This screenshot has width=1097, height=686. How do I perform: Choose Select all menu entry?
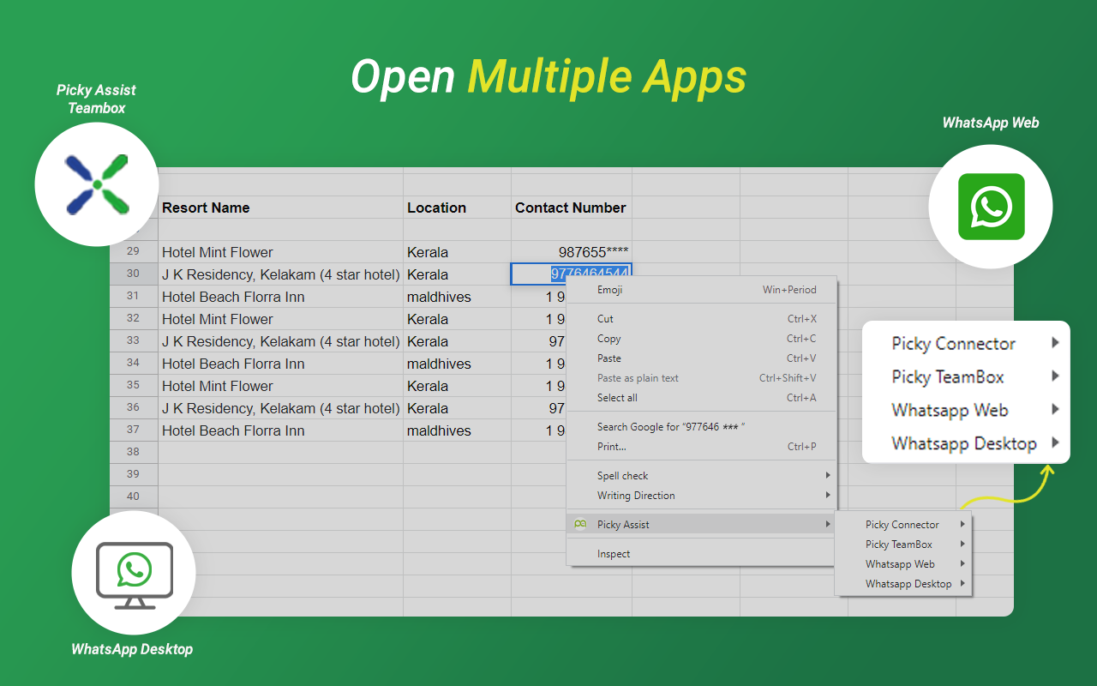point(701,398)
